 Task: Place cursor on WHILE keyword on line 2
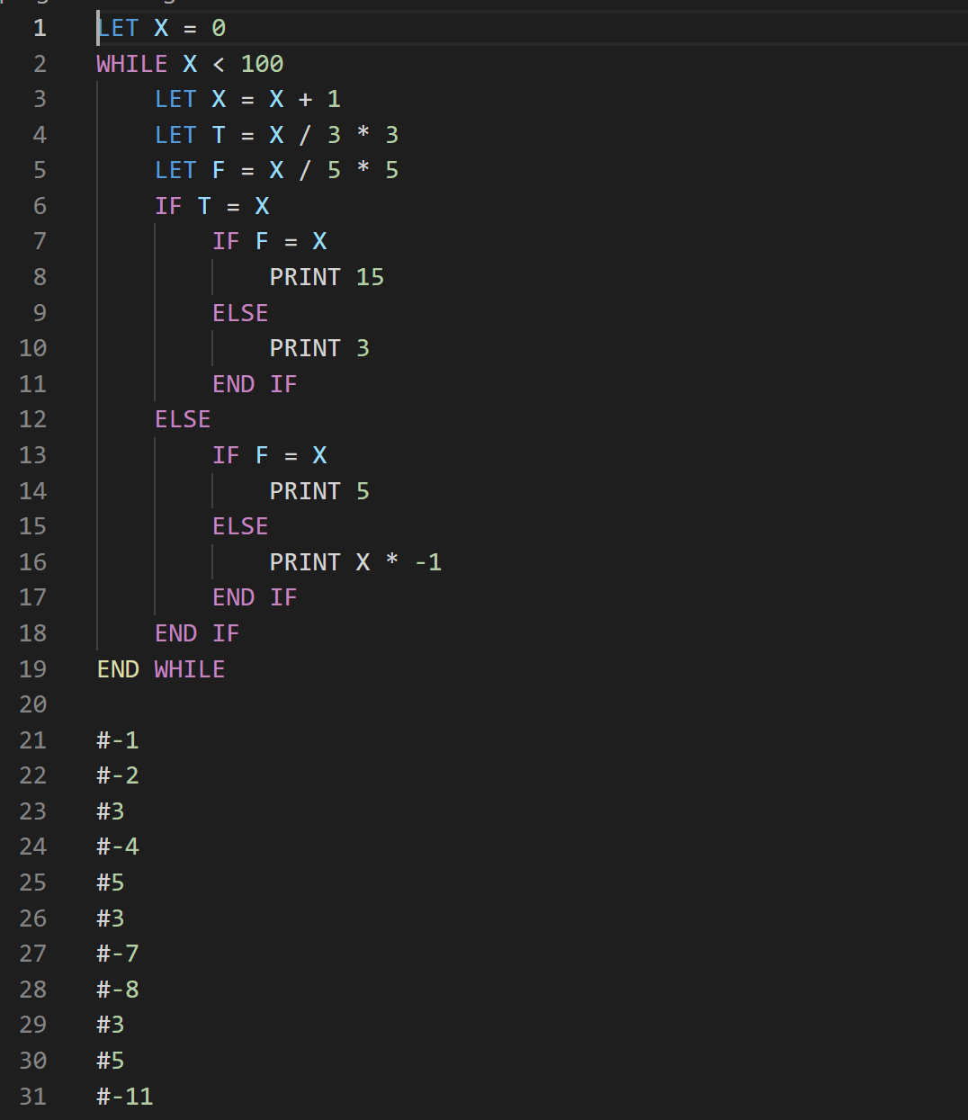131,64
